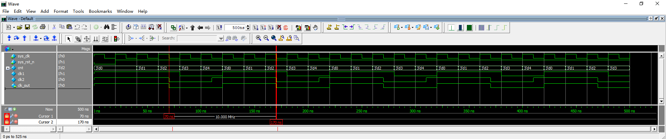
Task: Open a file with the folder icon
Action: pos(20,27)
